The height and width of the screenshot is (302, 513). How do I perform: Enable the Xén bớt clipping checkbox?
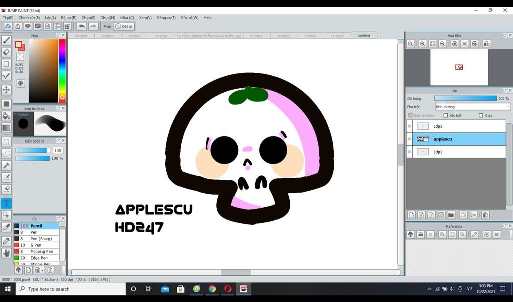point(446,116)
